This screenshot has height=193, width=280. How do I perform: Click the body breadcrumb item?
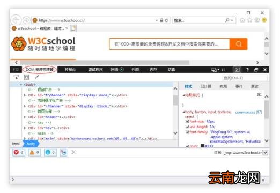point(31,144)
